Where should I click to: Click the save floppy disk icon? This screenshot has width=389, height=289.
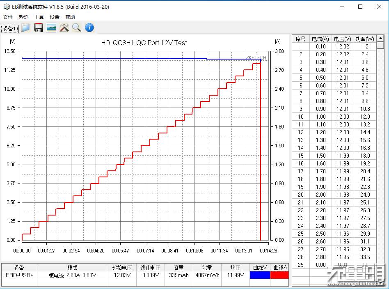pos(39,28)
